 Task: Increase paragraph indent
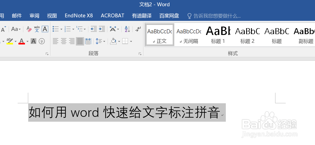point(102,29)
